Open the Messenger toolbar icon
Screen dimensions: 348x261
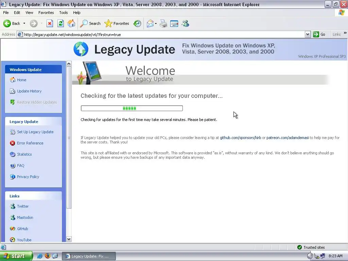pyautogui.click(x=185, y=23)
